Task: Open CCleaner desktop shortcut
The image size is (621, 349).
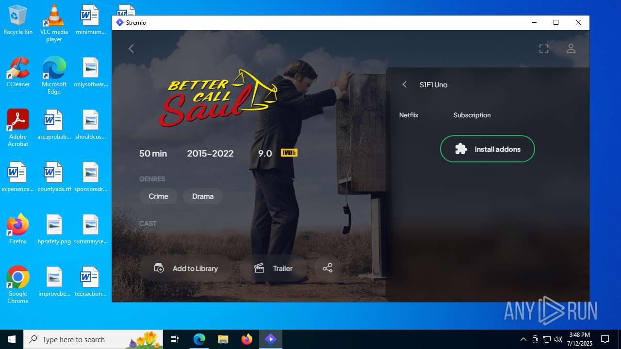Action: [18, 72]
